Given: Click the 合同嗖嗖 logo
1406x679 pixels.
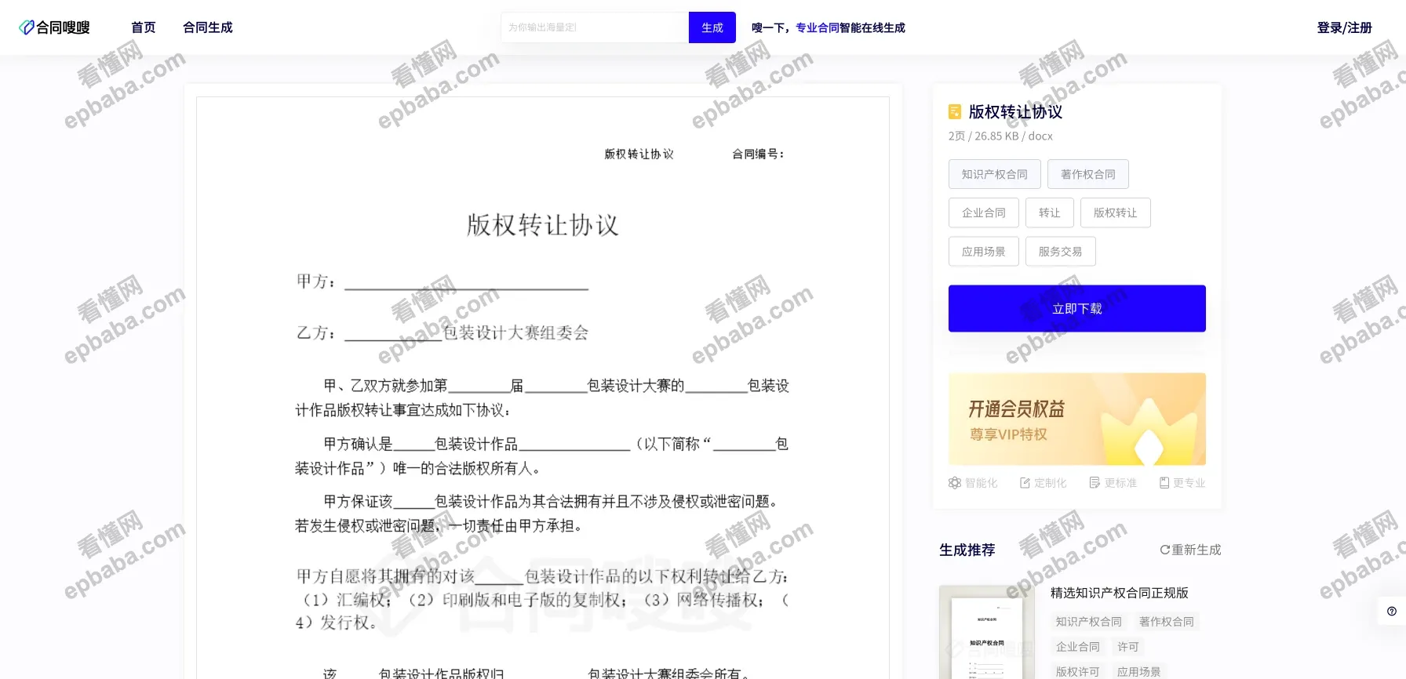Looking at the screenshot, I should pyautogui.click(x=54, y=27).
